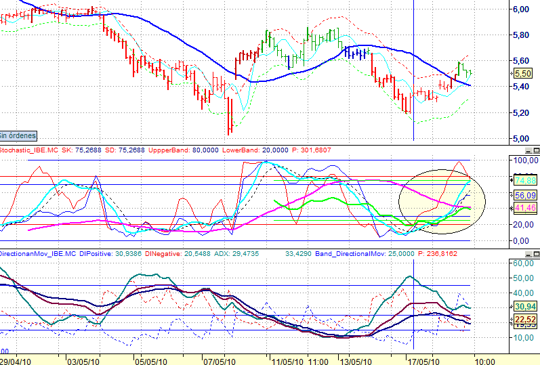Screen dimensions: 540x365
Task: Maximize the Stochastic_IBE.MC indicator panel
Action: point(536,150)
